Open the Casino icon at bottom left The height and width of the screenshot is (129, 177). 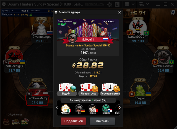coord(6,122)
